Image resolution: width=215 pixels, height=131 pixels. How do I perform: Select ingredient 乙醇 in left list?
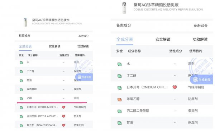point(29,98)
